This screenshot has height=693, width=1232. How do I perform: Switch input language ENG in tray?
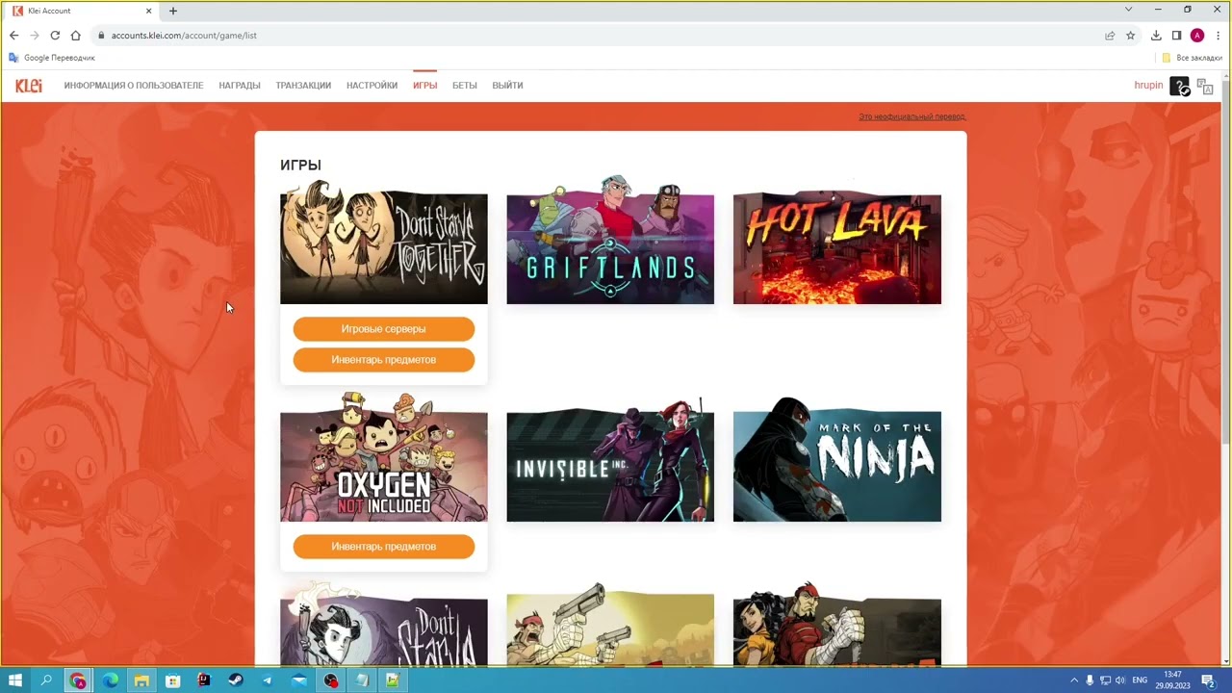click(x=1140, y=680)
